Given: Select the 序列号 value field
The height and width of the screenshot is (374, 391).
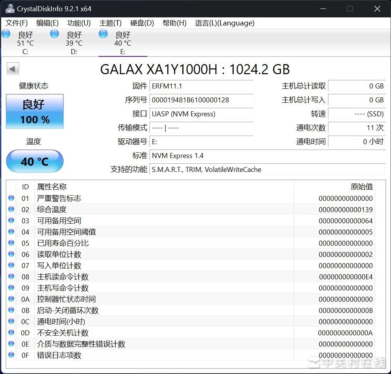Looking at the screenshot, I should point(201,100).
